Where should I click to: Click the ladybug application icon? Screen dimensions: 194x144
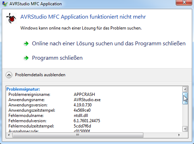point(11,18)
